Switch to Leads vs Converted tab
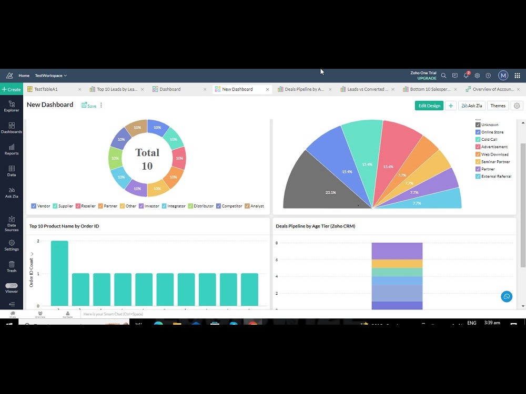 (367, 89)
